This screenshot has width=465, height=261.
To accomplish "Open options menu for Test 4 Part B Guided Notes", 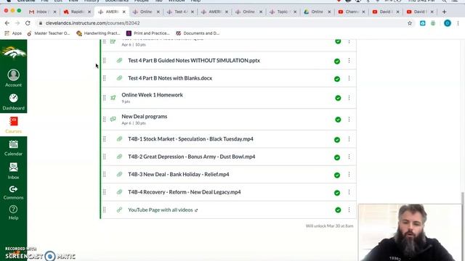I will [x=349, y=60].
